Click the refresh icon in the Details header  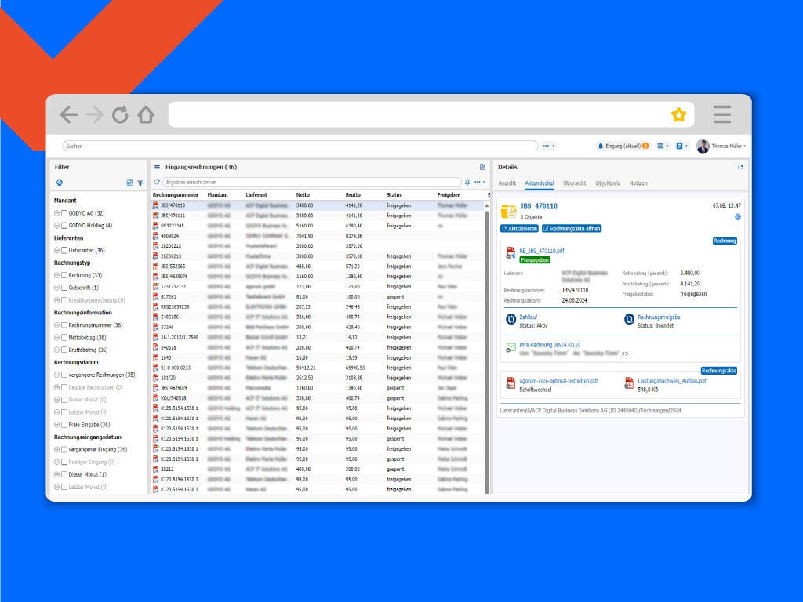pos(739,167)
